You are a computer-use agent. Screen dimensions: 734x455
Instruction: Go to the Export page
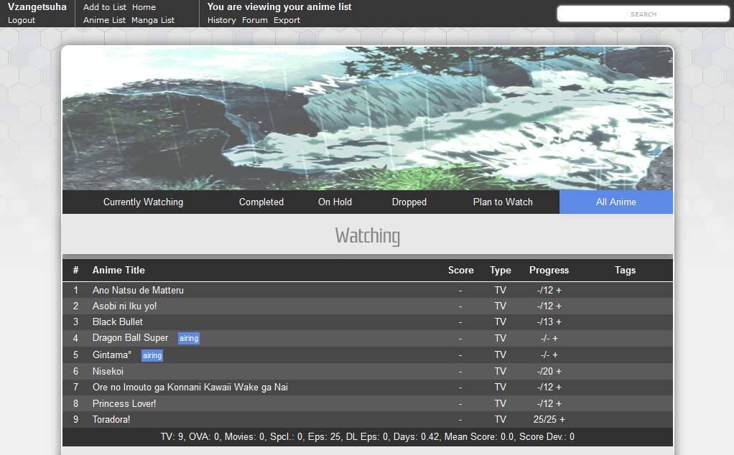coord(287,20)
